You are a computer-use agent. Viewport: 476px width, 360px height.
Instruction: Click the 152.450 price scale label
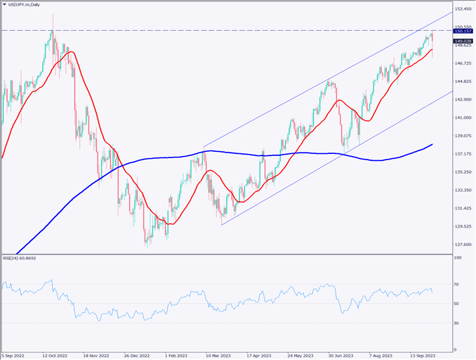463,9
